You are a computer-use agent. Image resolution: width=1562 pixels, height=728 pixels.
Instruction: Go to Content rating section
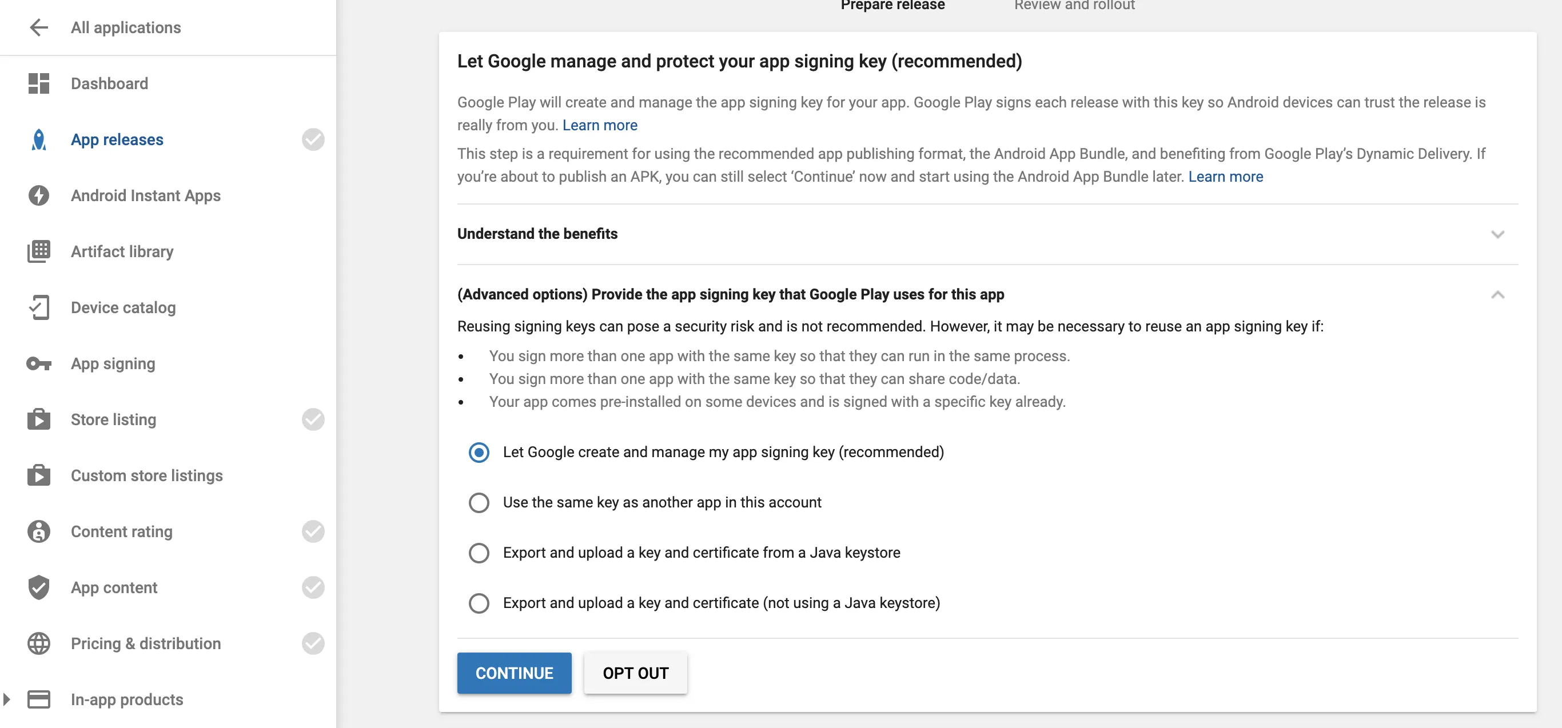pos(121,531)
